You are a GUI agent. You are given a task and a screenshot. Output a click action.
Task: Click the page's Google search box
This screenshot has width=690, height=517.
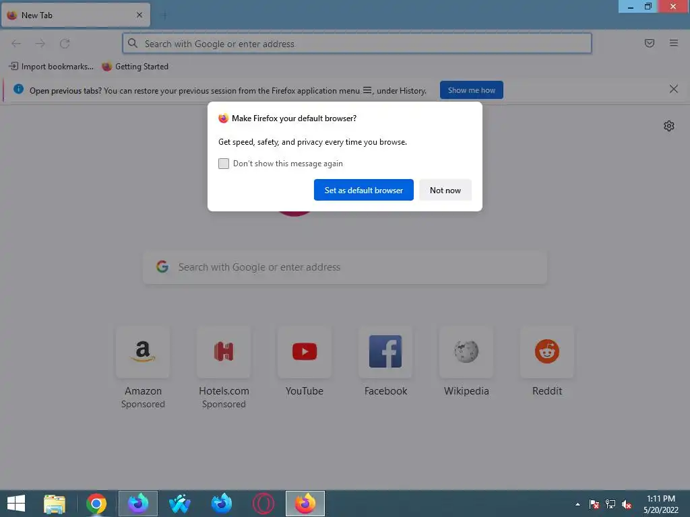point(345,267)
